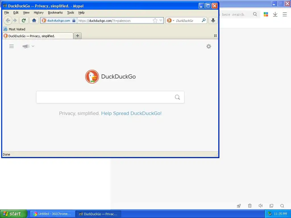The image size is (291, 218).
Task: Open the File menu
Action: pos(7,12)
